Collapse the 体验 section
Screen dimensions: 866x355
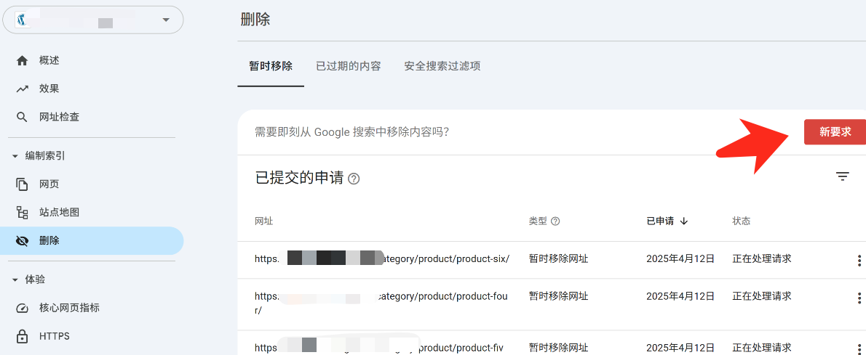[15, 279]
